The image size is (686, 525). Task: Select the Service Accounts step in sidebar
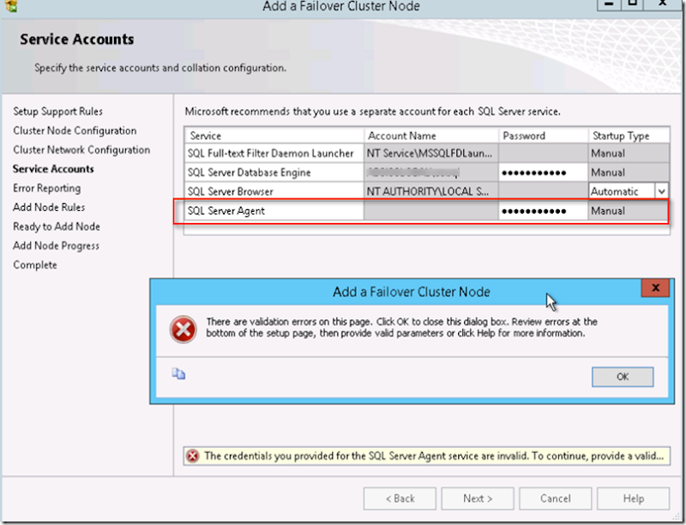click(53, 169)
